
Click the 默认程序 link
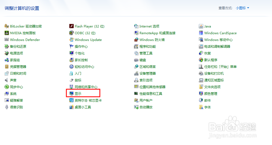(x=211, y=60)
